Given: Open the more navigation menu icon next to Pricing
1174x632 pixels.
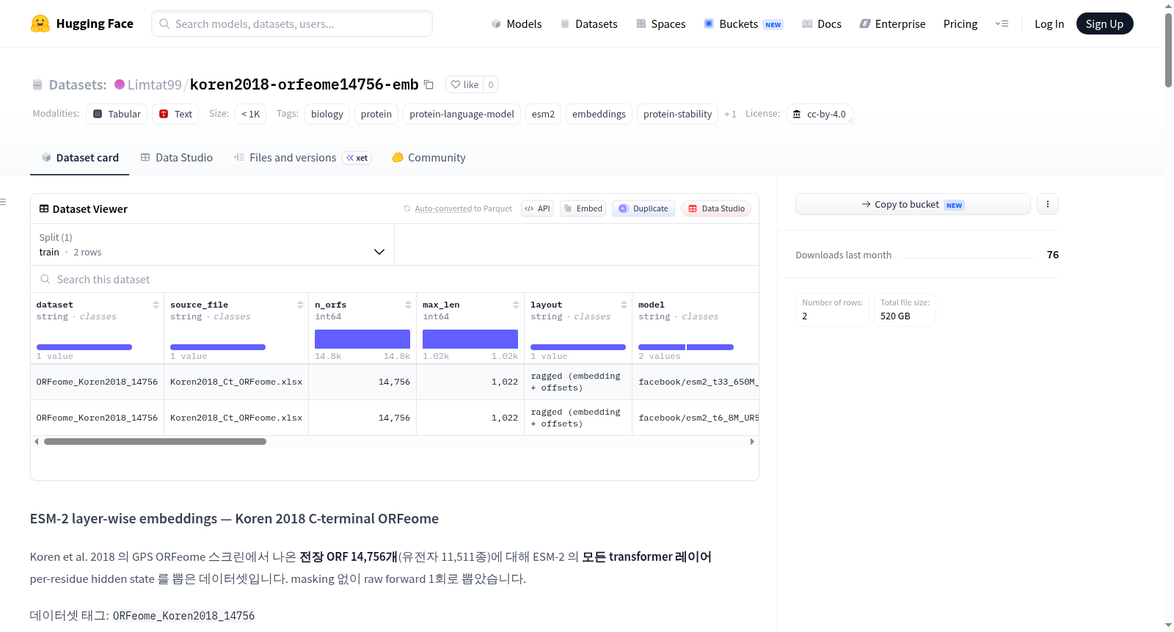Looking at the screenshot, I should pos(1002,23).
